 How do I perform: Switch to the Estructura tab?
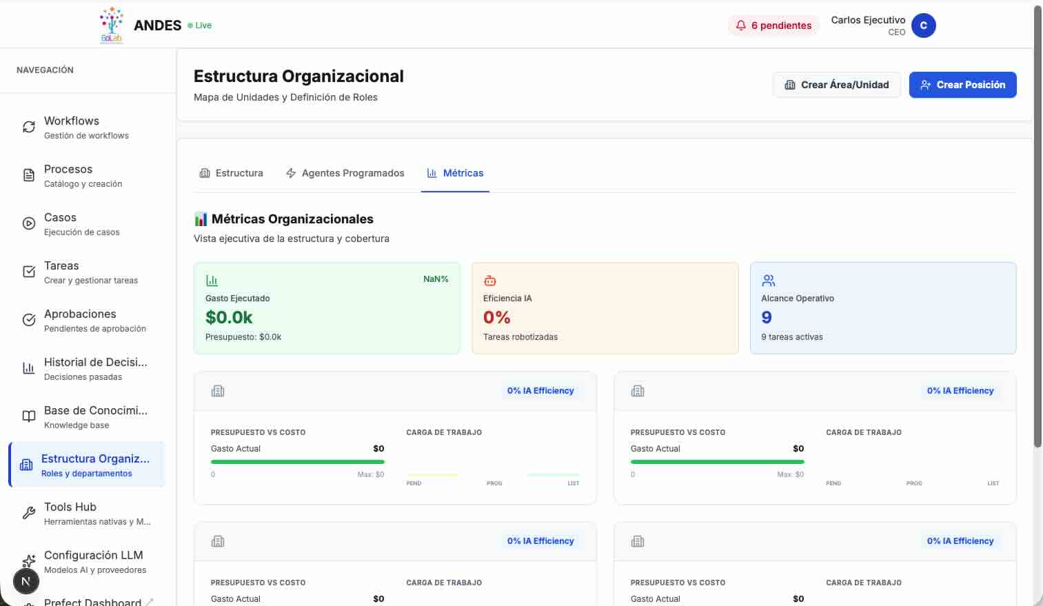(232, 173)
